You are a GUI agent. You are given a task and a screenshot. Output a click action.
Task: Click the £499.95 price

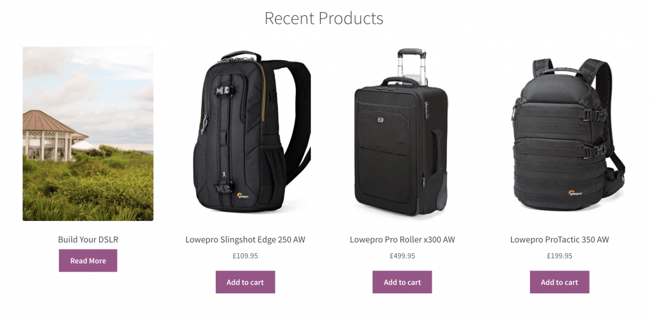pos(402,256)
